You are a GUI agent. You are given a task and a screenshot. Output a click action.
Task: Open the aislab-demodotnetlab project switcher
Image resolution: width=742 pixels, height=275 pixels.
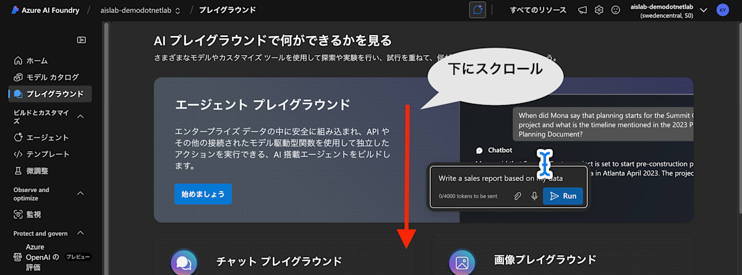pyautogui.click(x=140, y=10)
